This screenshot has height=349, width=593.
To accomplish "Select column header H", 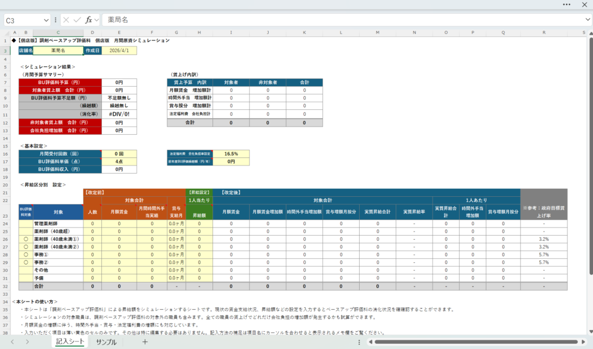I will [199, 32].
